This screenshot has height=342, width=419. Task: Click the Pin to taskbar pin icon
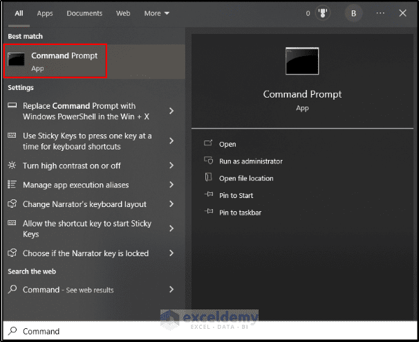(209, 211)
